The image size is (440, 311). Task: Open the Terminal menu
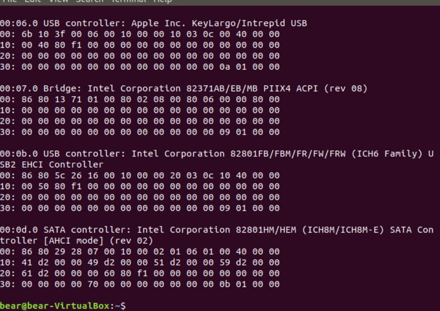129,1
